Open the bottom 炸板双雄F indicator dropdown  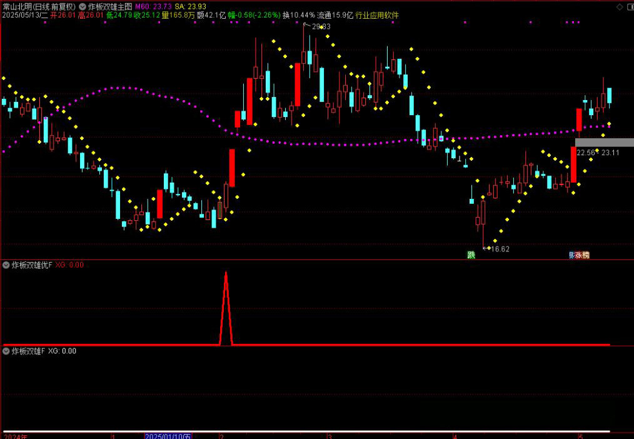click(6, 351)
